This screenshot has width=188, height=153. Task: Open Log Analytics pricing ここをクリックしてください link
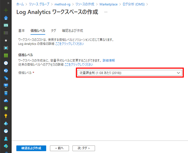click(69, 44)
